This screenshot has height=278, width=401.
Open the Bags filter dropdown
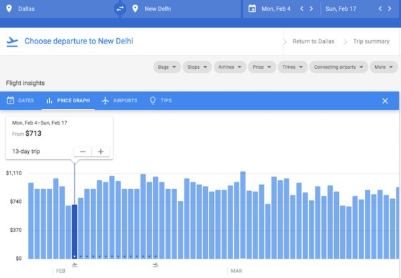pos(166,67)
